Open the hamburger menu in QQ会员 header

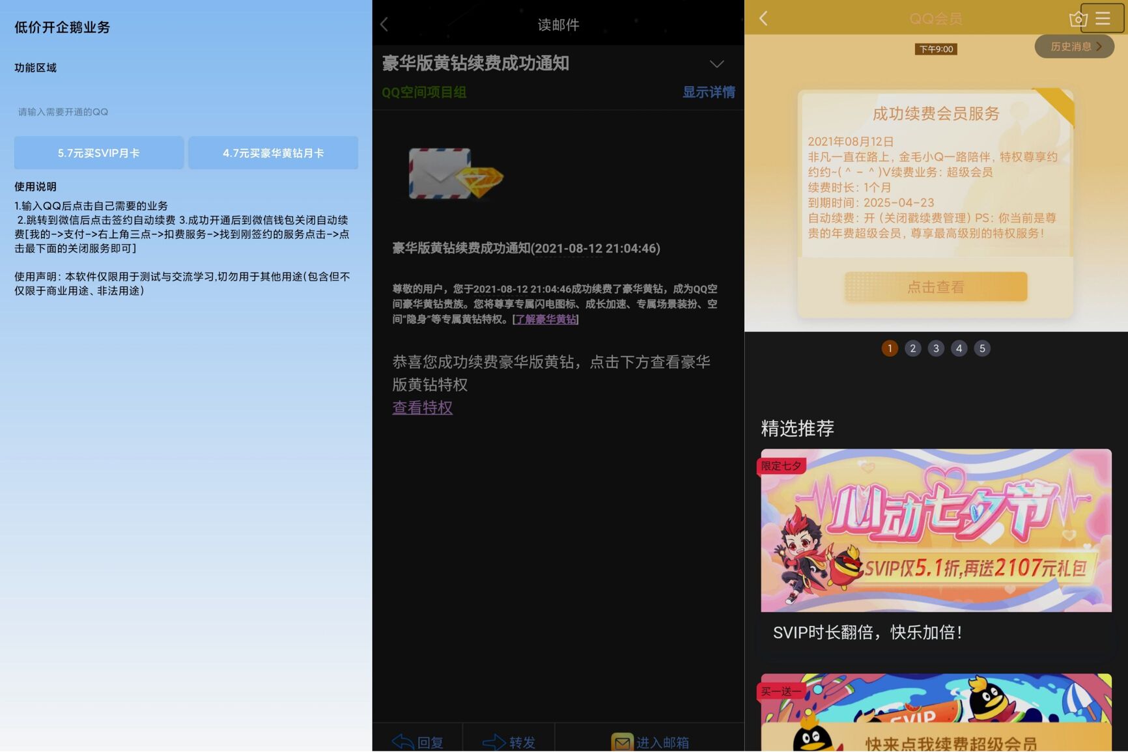tap(1103, 18)
